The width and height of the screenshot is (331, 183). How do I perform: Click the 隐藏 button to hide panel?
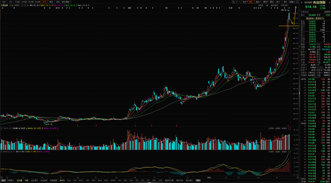tap(292, 2)
